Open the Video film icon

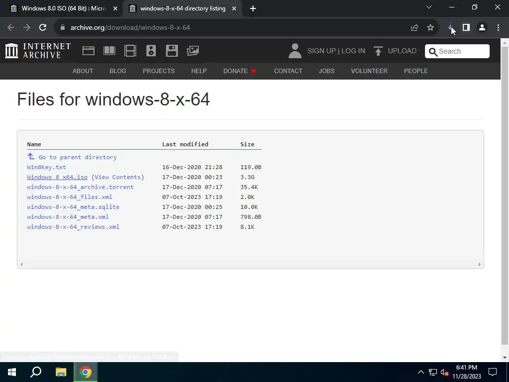130,51
